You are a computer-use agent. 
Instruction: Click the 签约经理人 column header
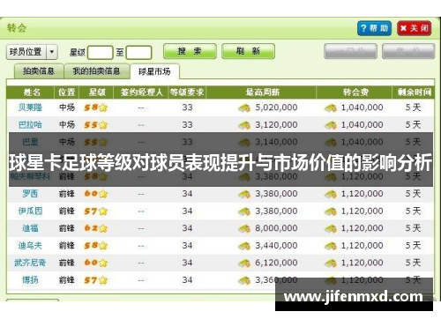141,93
